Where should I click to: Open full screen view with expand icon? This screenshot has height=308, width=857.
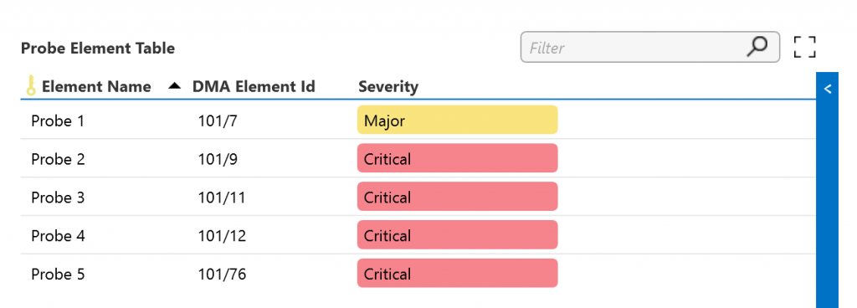click(x=804, y=47)
